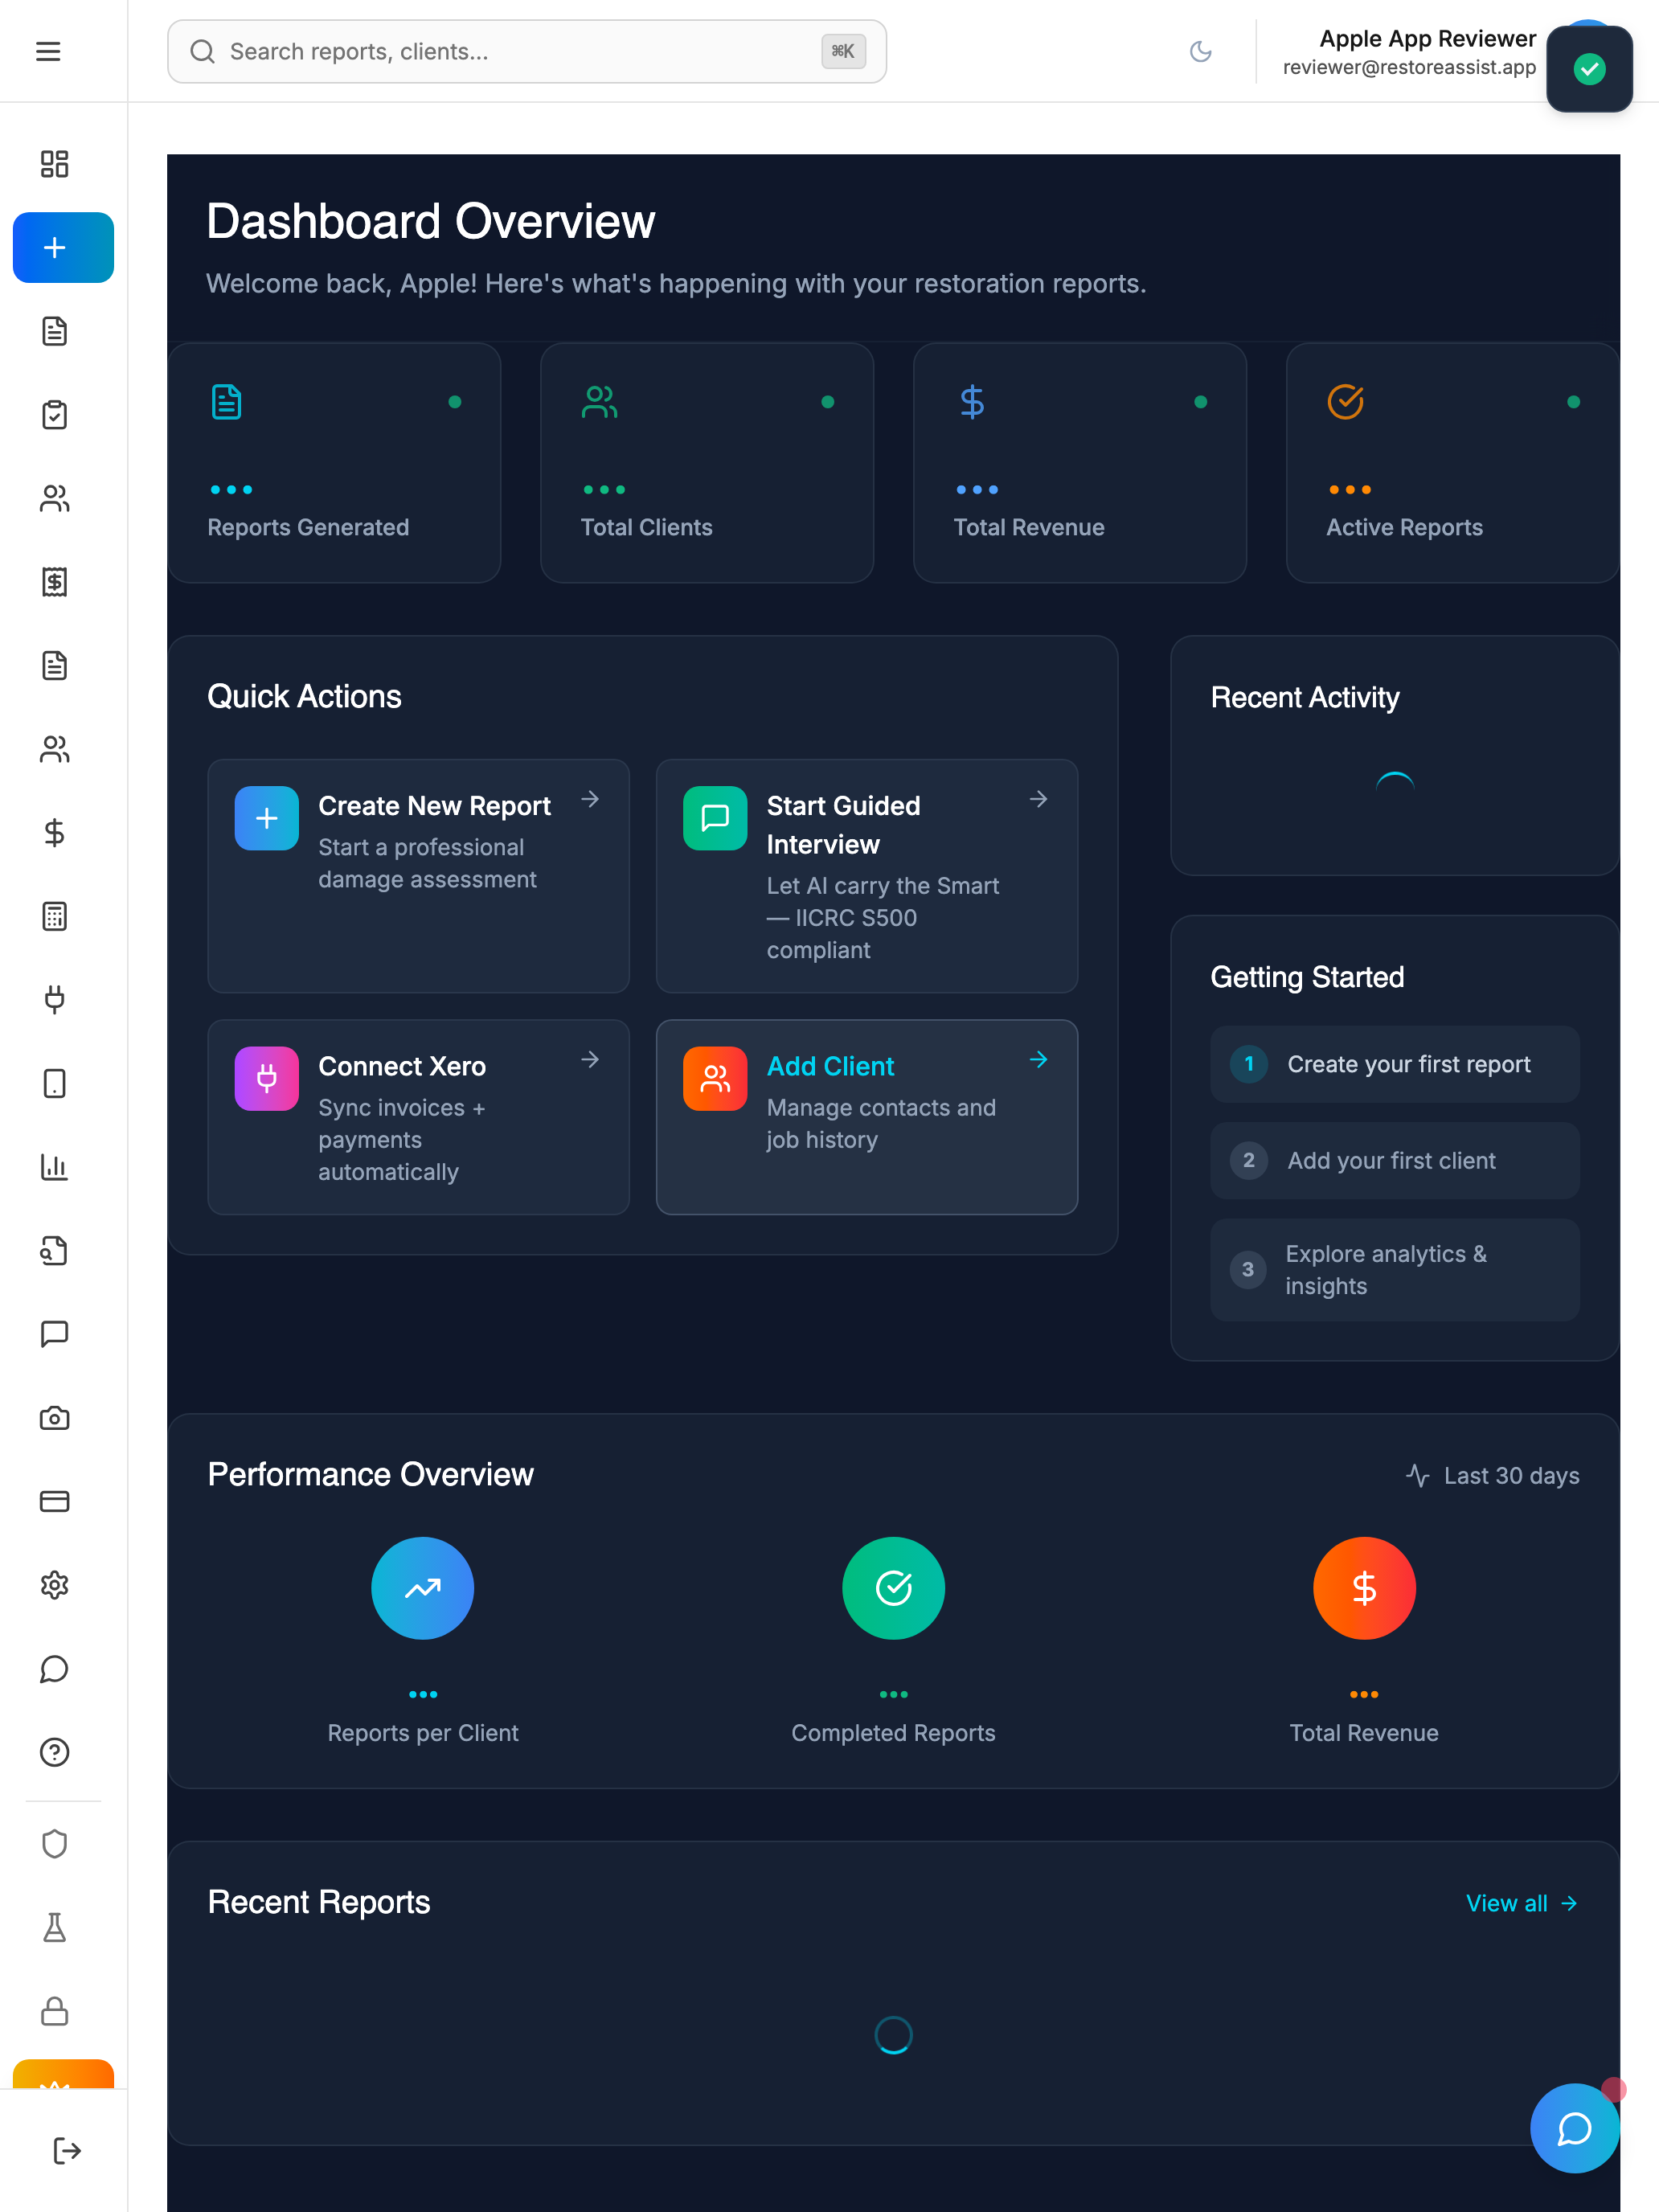Screen dimensions: 1659x2212
Task: Open the tablet device icon in sidebar
Action: (54, 1083)
